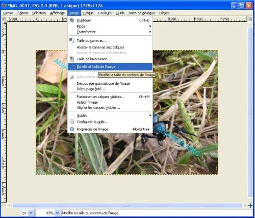Click the zoom-on-resize icon at top-right of canvas
This screenshot has height=218, width=255.
250,19
